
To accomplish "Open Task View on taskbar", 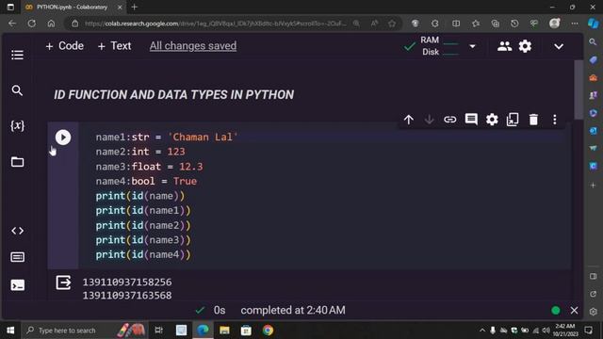I will click(x=158, y=331).
